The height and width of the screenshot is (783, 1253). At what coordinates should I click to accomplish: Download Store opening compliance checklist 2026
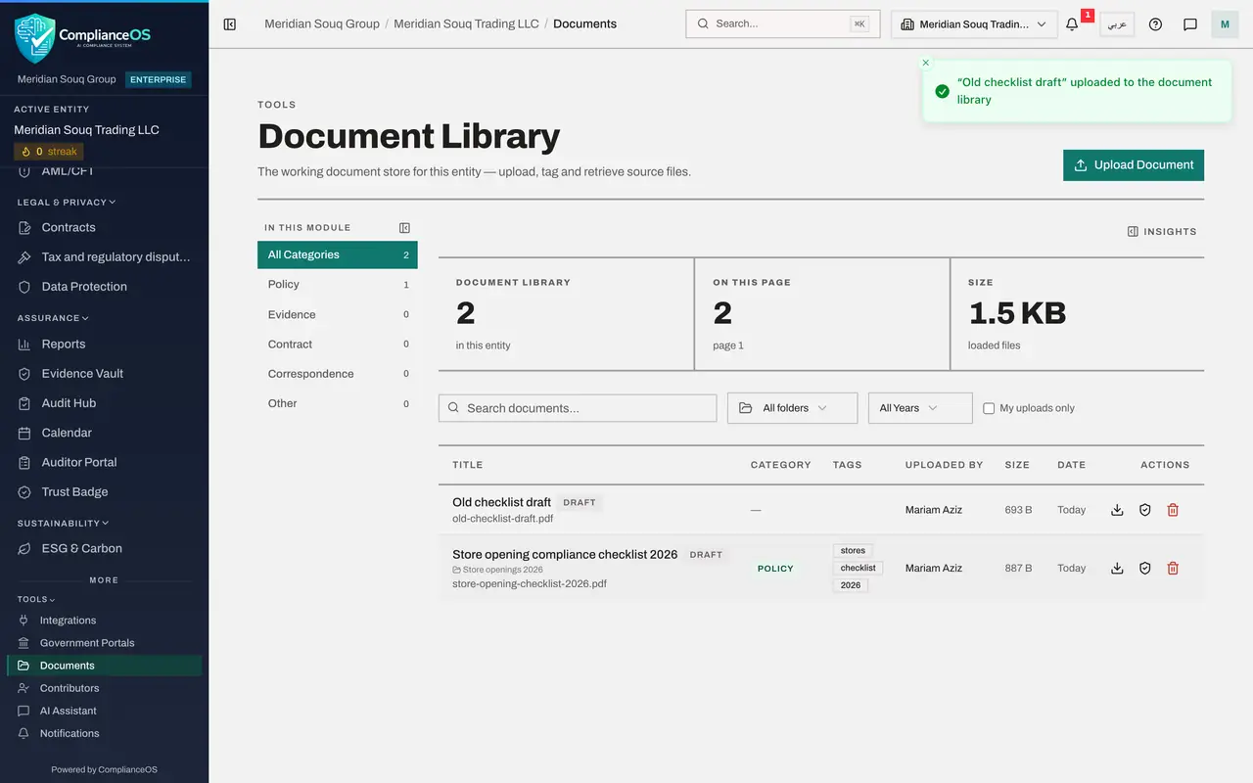[1117, 568]
